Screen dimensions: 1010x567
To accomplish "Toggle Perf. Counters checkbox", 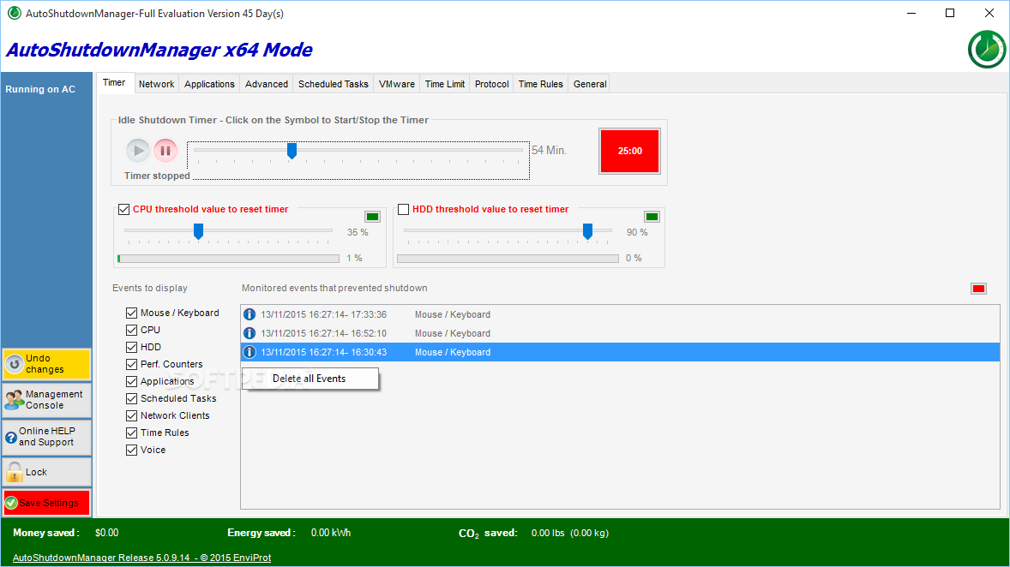I will tap(131, 364).
